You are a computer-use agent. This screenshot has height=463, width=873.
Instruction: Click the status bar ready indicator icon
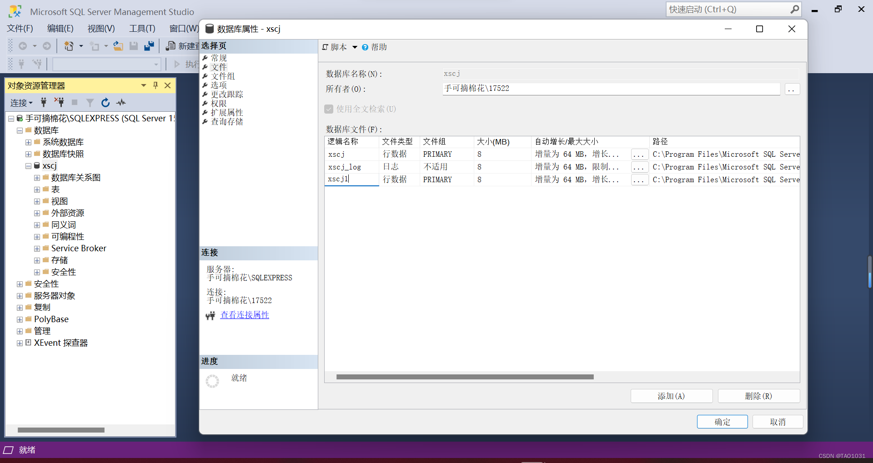[8, 450]
